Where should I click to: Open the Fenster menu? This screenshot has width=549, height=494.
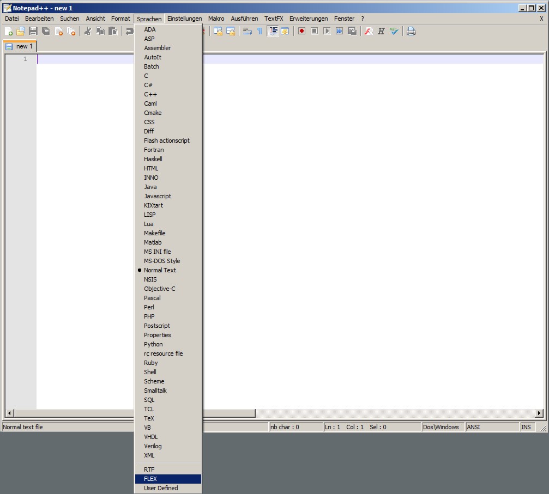[x=344, y=19]
